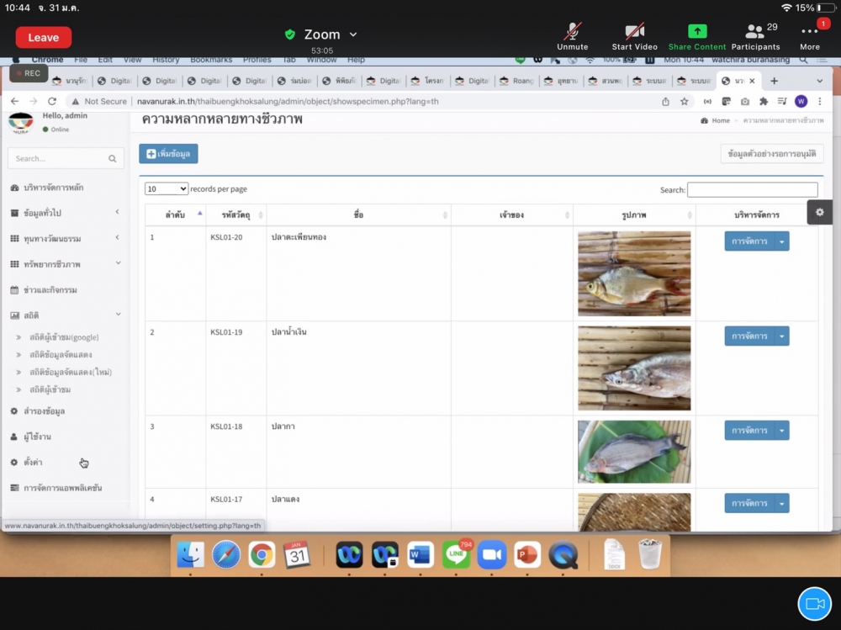Select ตั้งค่า in the sidebar
This screenshot has height=630, width=841.
34,463
